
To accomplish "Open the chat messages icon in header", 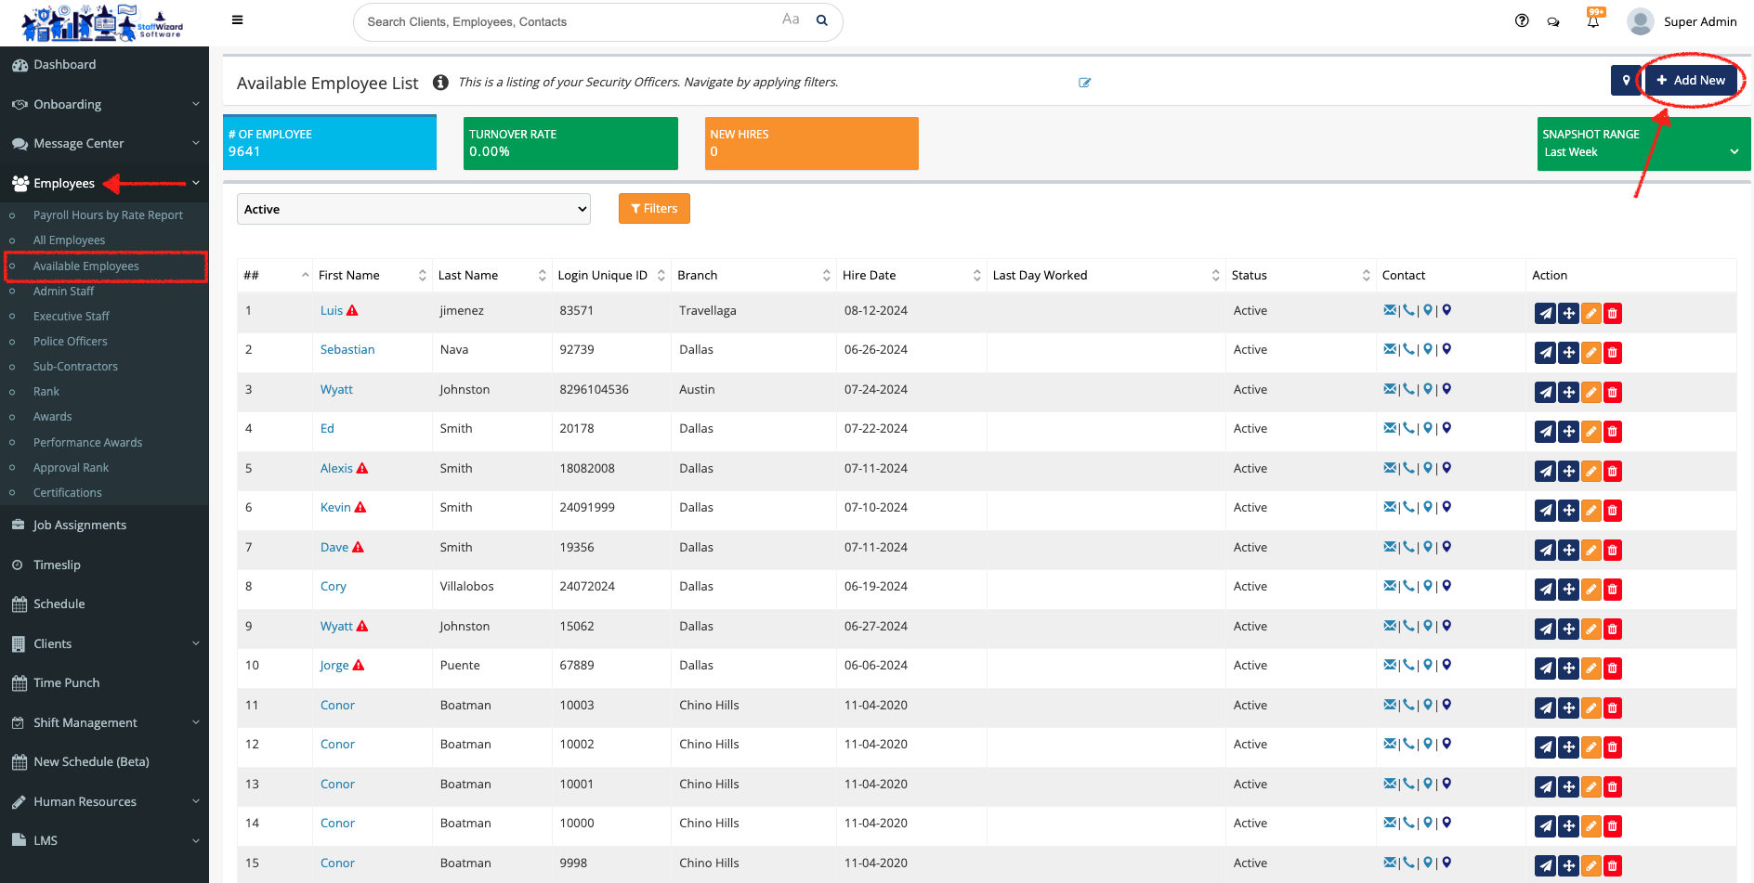I will pyautogui.click(x=1553, y=22).
